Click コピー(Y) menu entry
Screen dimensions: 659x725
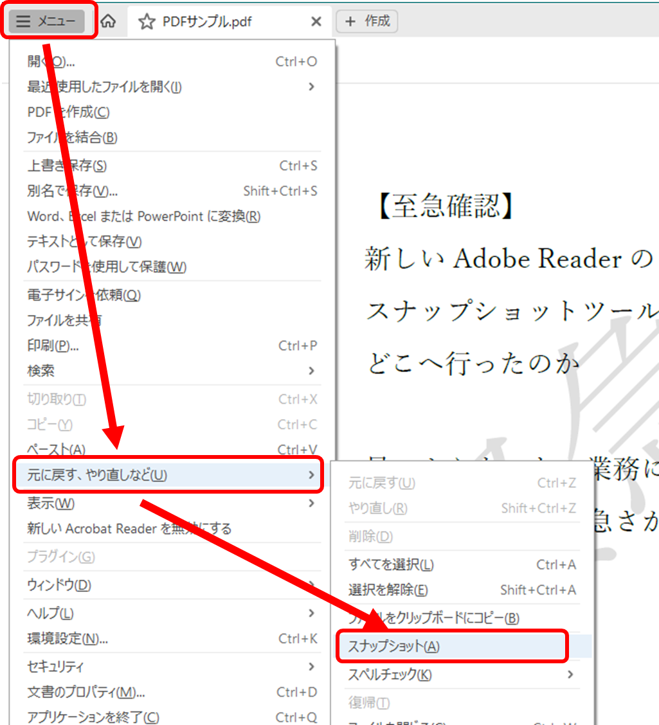pos(172,424)
